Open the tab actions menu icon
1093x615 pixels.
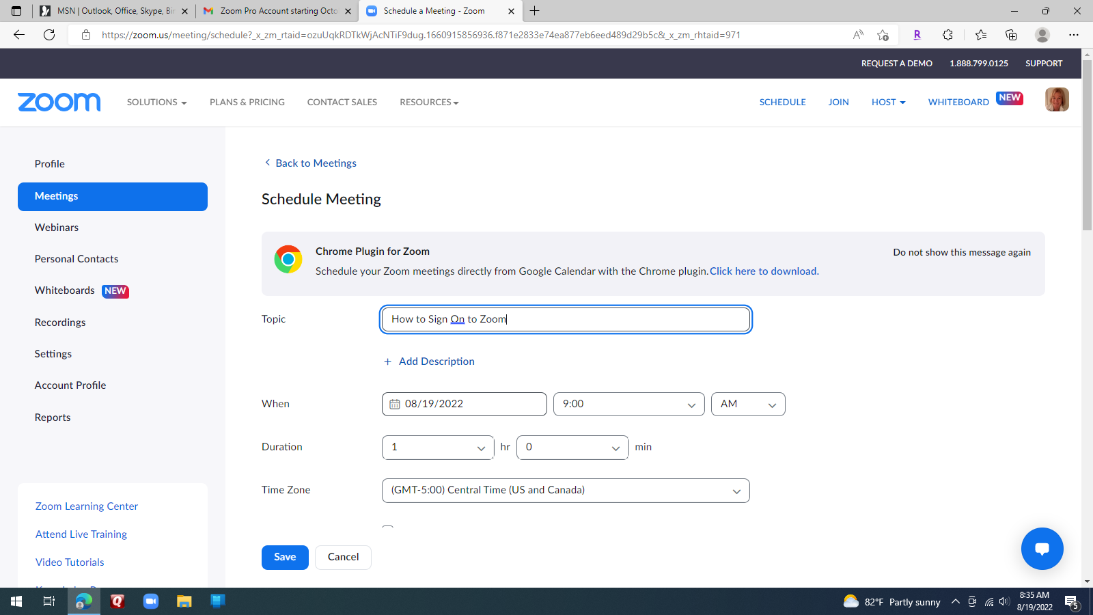[16, 11]
